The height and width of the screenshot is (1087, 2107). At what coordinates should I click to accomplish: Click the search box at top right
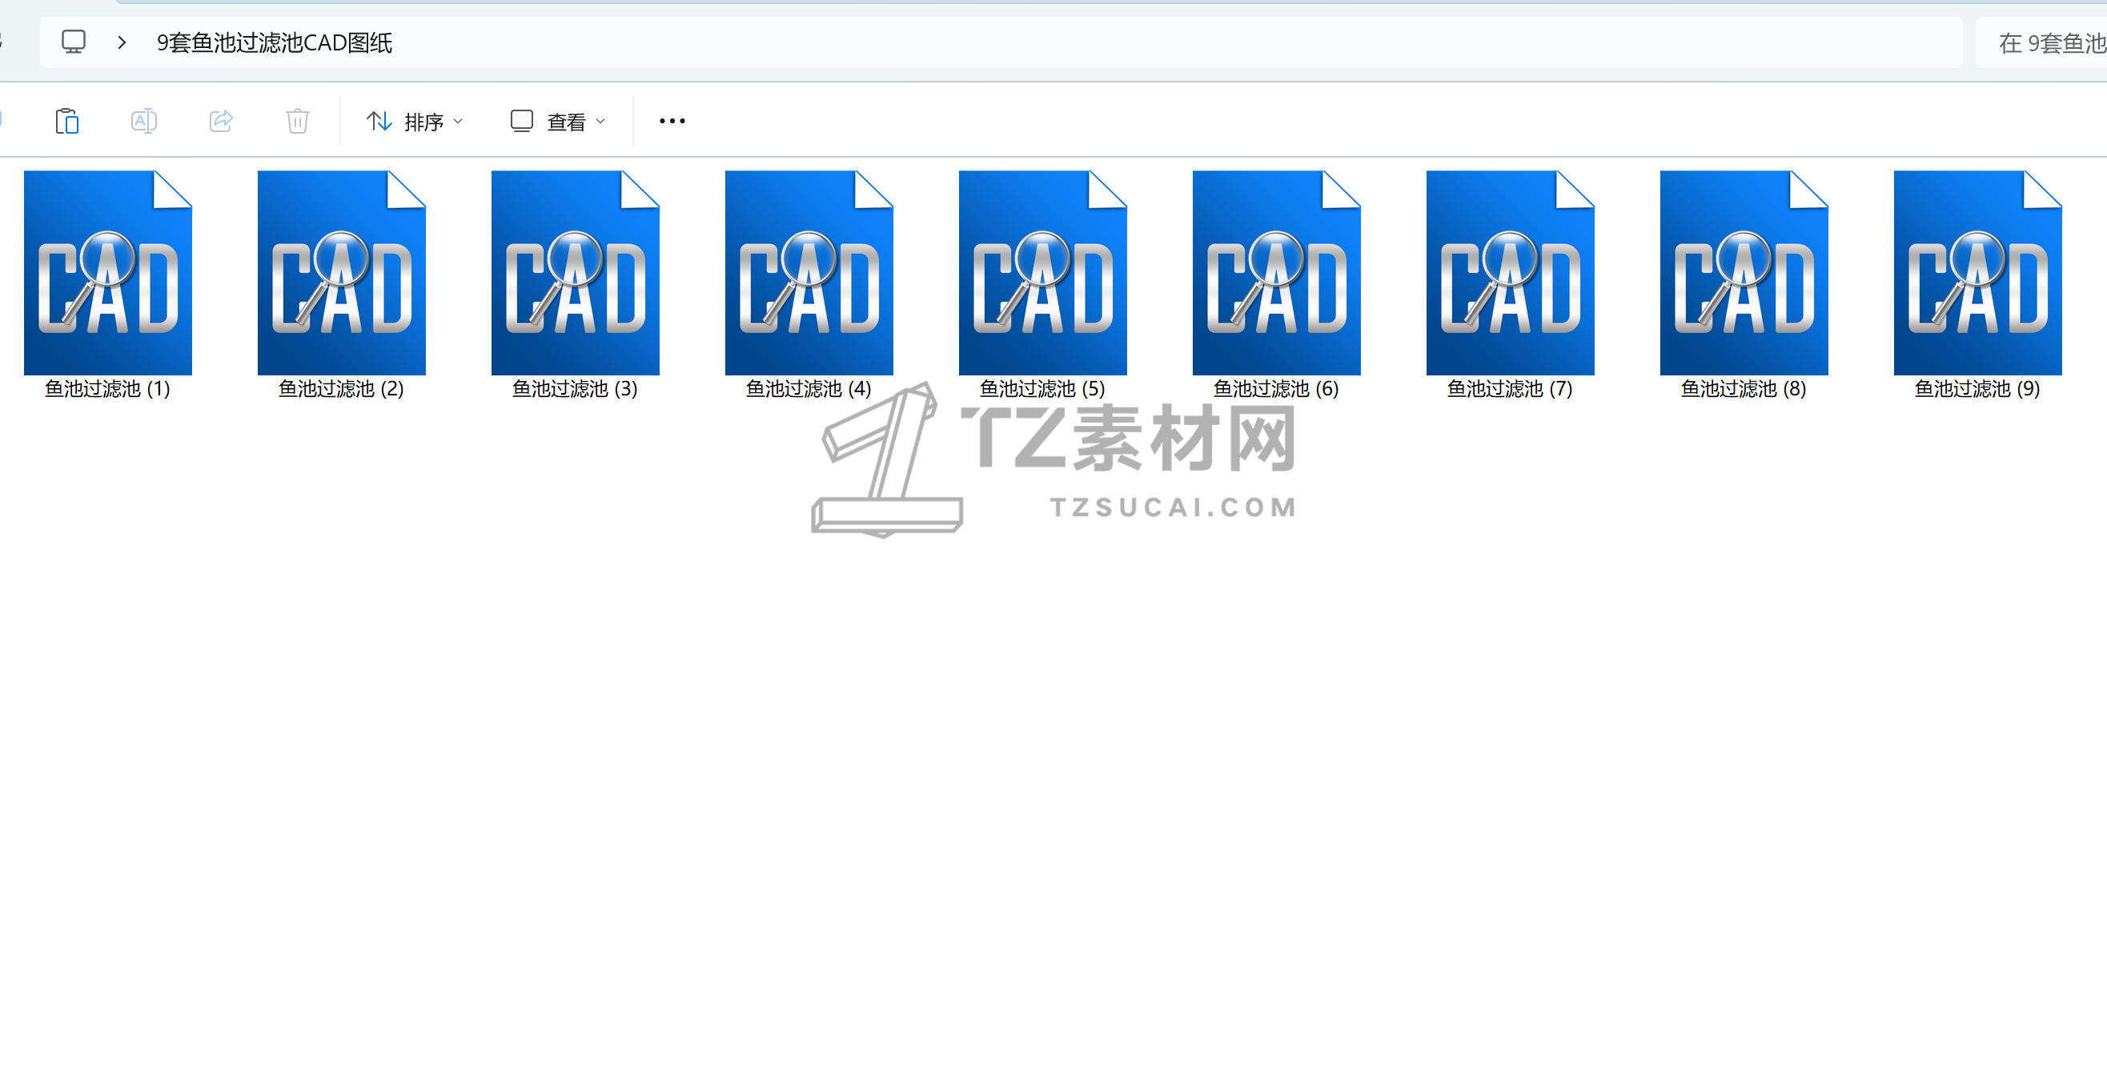point(2045,42)
